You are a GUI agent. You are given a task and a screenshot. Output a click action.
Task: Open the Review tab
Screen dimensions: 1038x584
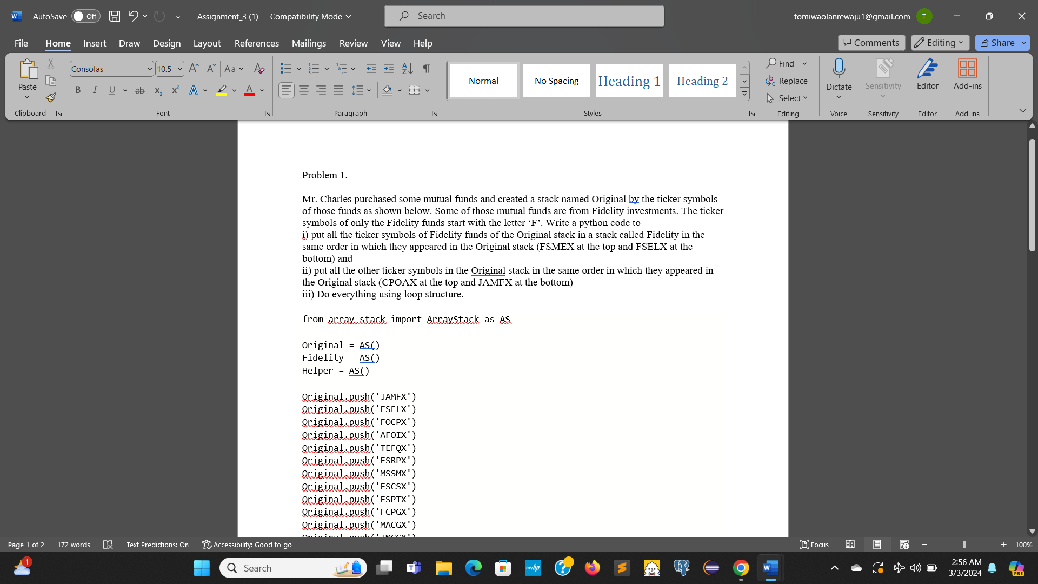[x=354, y=43]
